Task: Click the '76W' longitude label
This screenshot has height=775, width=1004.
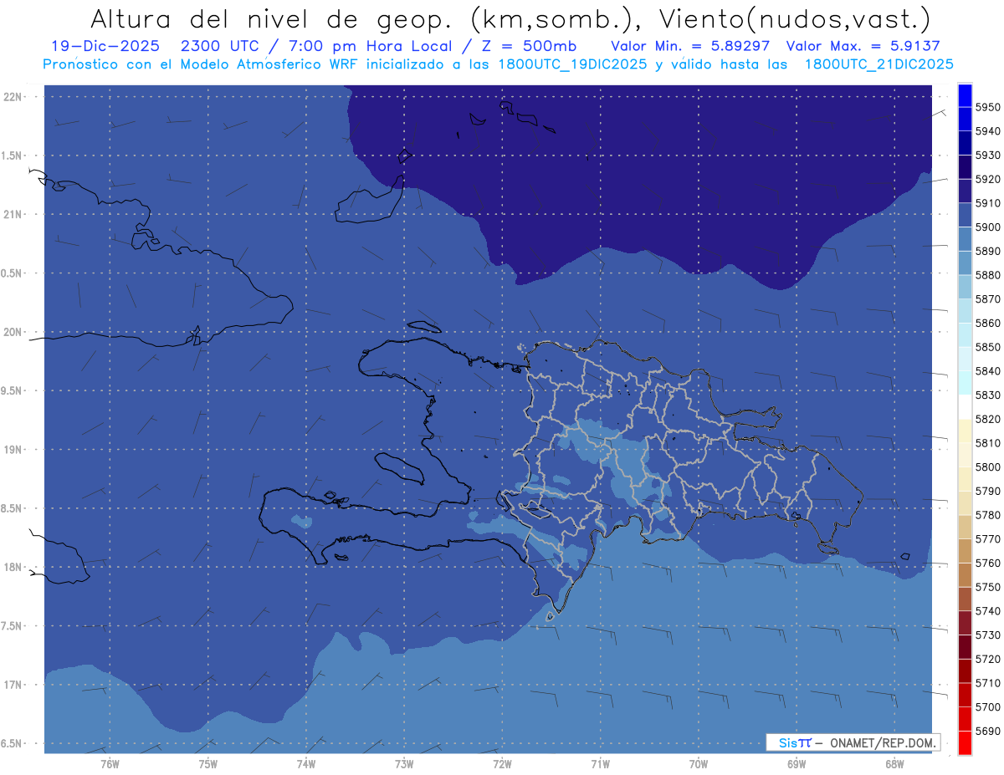Action: pyautogui.click(x=110, y=763)
